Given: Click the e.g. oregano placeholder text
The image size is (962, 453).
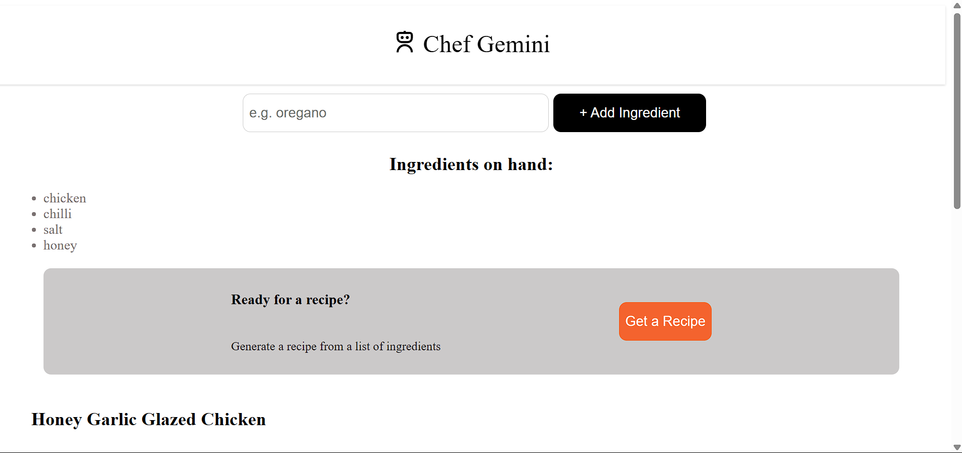Looking at the screenshot, I should [x=287, y=112].
